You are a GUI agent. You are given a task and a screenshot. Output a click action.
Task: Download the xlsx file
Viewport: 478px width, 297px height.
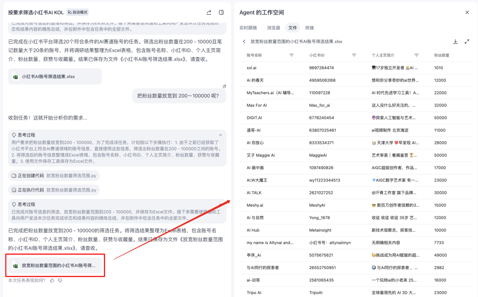pos(455,42)
